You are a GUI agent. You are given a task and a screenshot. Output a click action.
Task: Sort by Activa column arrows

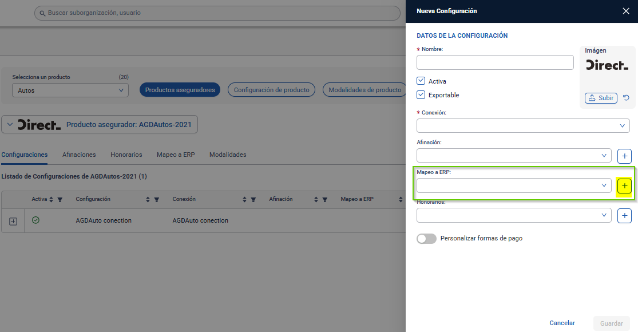[x=51, y=199]
